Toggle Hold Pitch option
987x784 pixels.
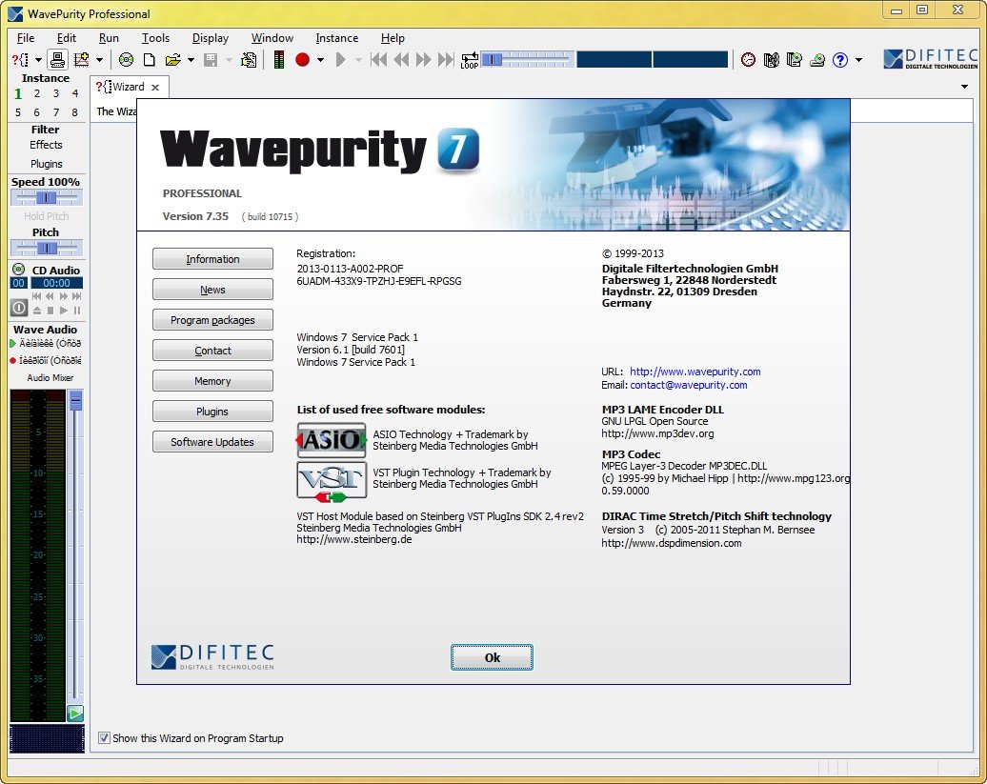click(46, 216)
